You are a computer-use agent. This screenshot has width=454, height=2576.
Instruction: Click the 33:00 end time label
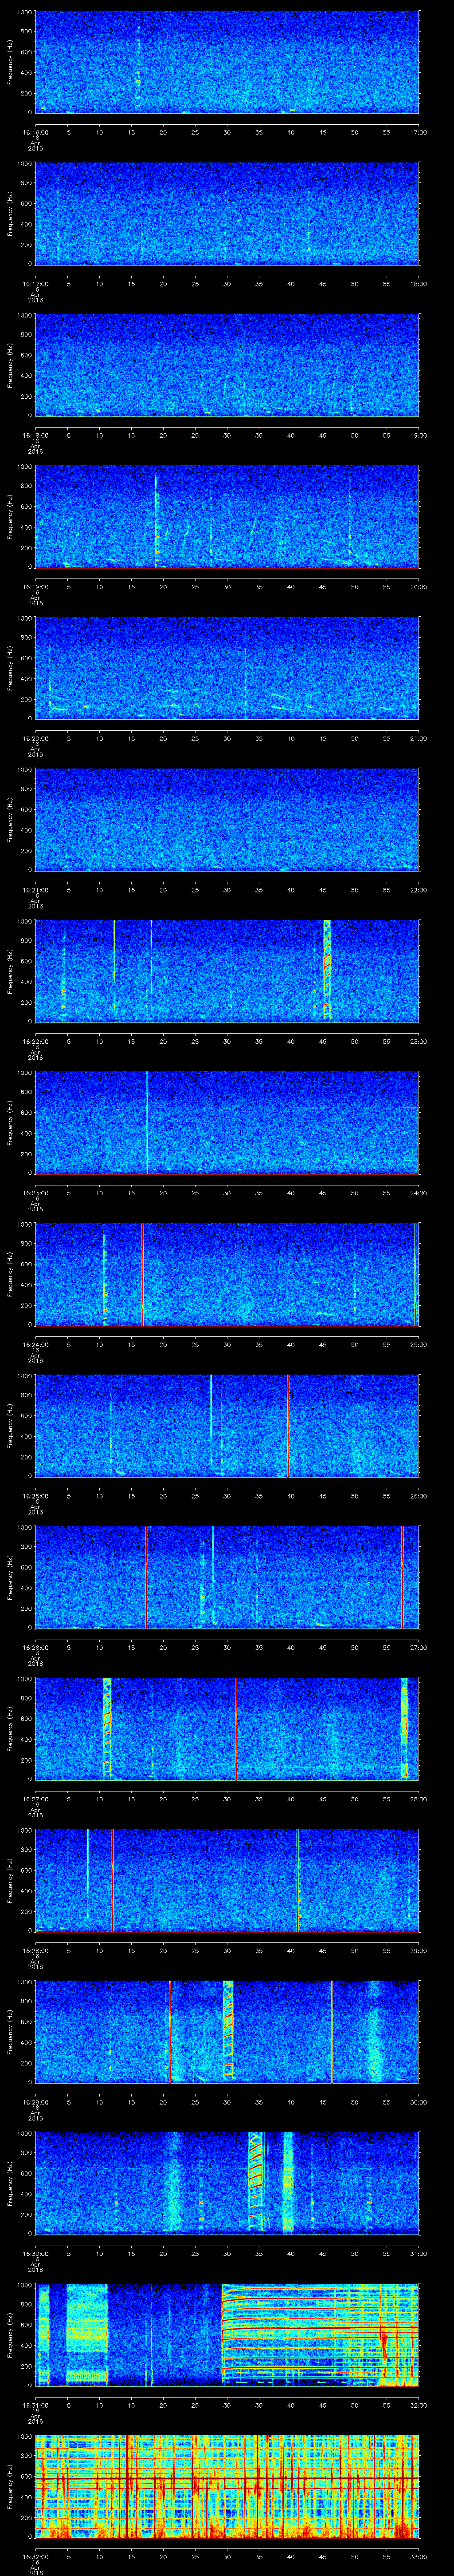[x=419, y=2558]
